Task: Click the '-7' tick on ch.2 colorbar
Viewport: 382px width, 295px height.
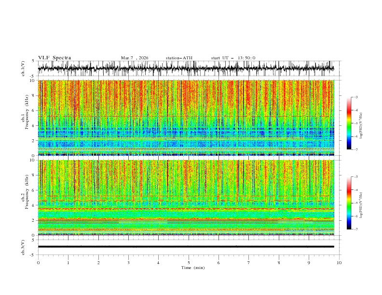Action: click(x=355, y=229)
